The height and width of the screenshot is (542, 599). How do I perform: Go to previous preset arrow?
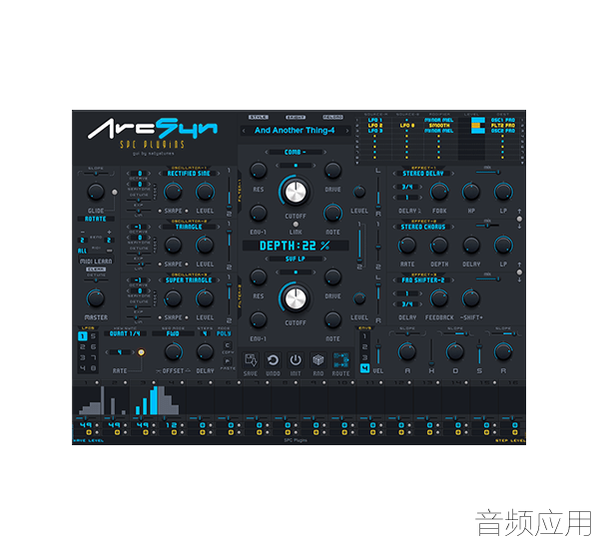[244, 131]
